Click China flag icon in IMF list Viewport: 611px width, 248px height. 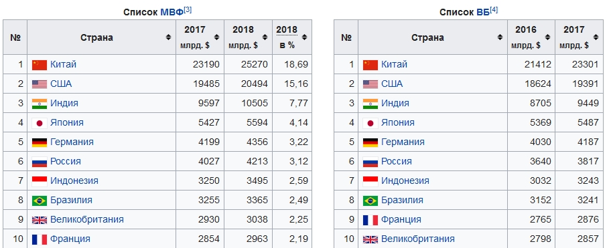[40, 65]
